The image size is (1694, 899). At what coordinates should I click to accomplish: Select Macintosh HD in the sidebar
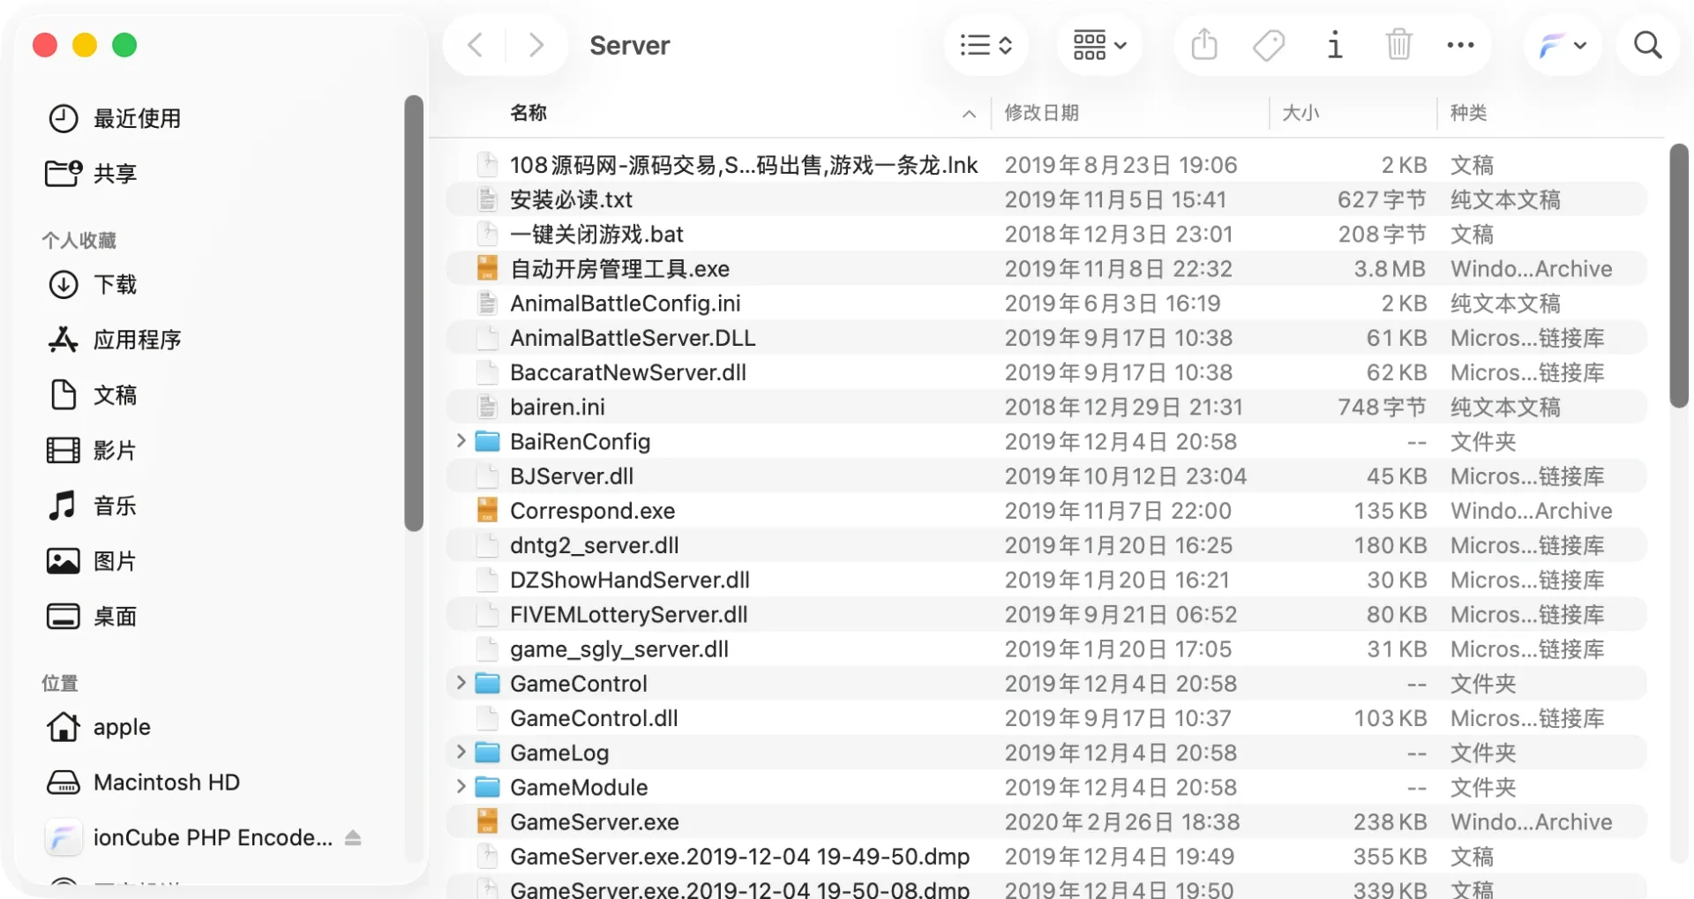pos(143,783)
